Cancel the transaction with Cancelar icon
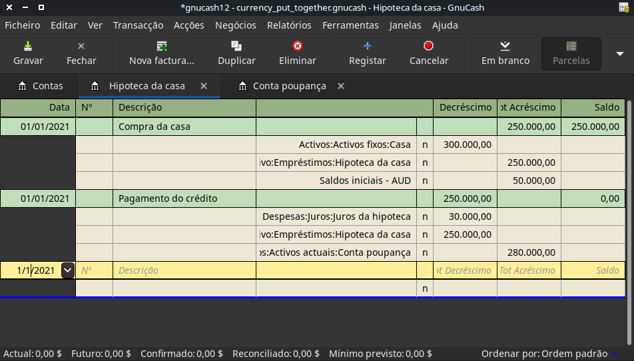The height and width of the screenshot is (361, 634). tap(429, 47)
